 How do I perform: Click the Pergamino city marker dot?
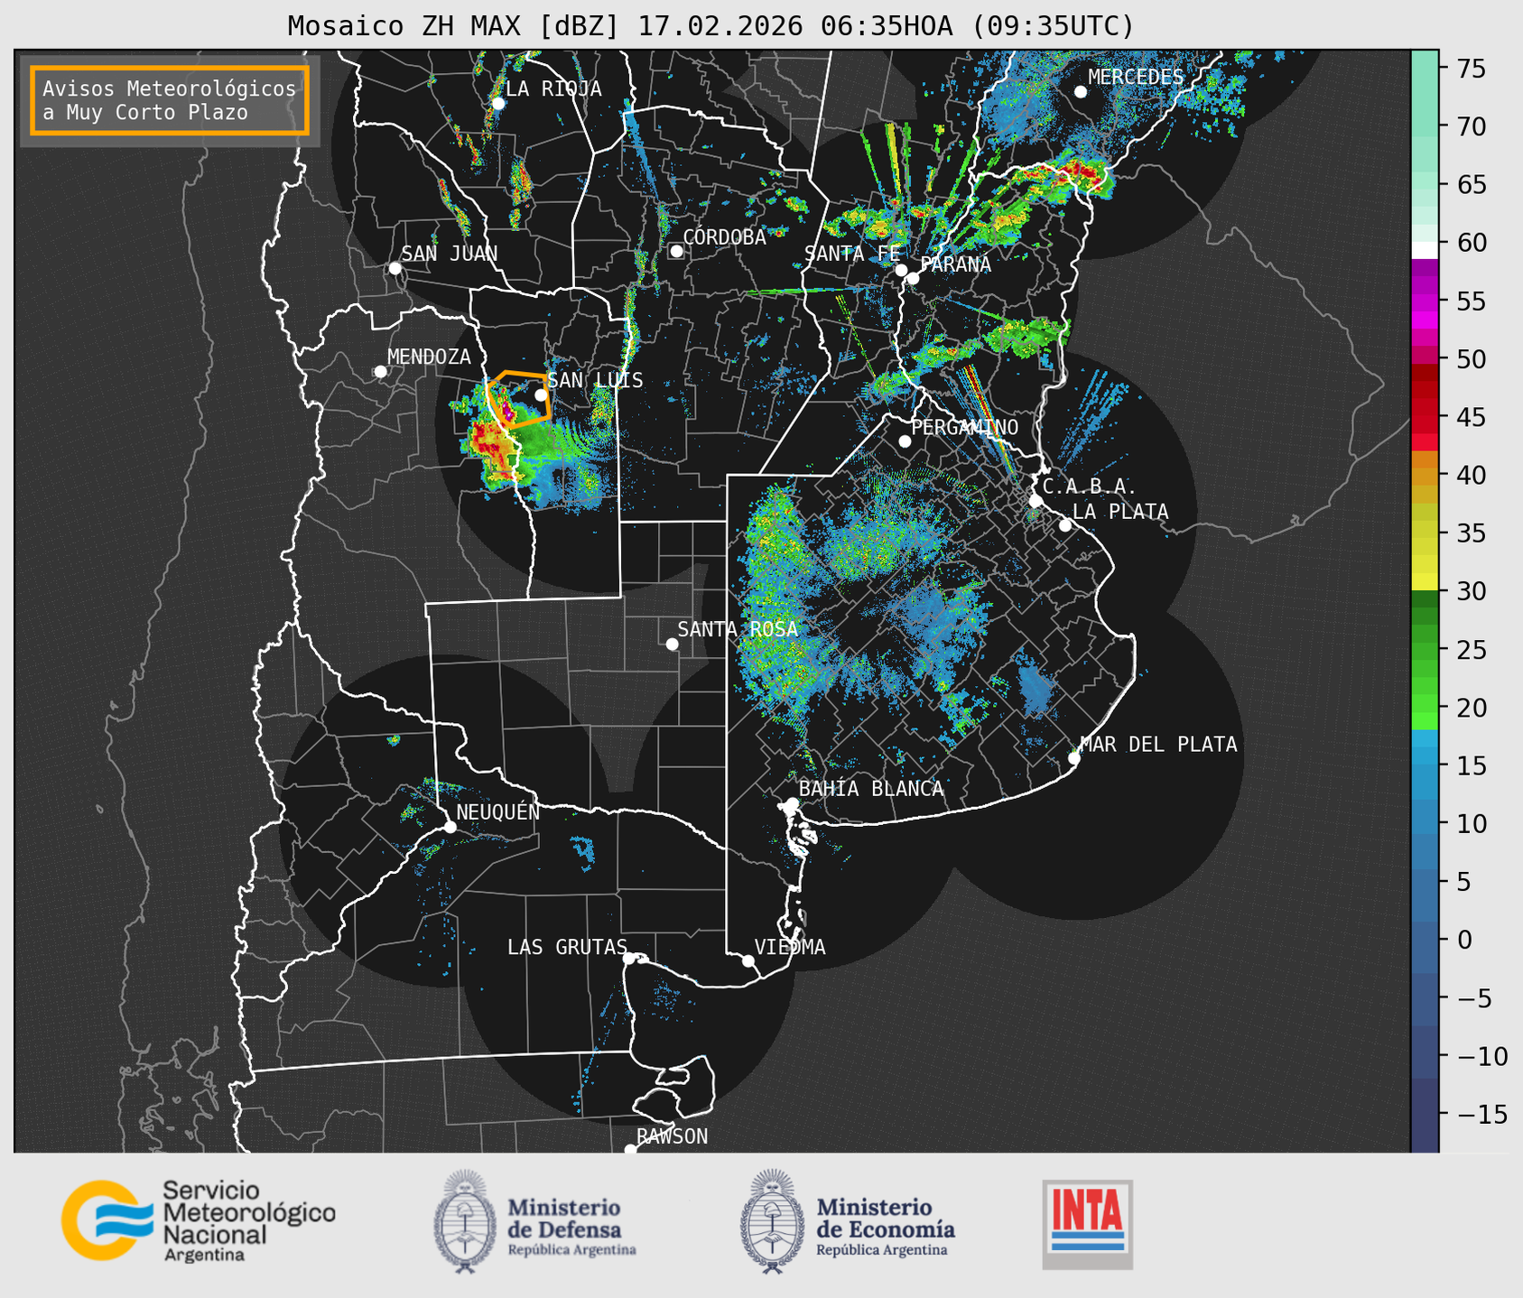point(905,441)
